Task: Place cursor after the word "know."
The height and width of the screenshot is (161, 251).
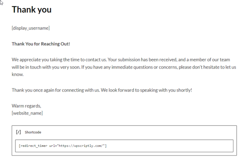Action: pyautogui.click(x=24, y=74)
